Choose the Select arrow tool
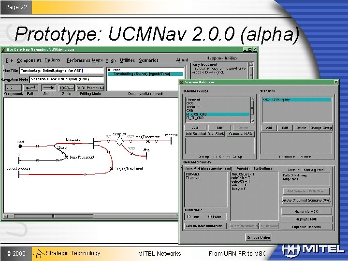This screenshot has height=261, width=348. pos(48,88)
